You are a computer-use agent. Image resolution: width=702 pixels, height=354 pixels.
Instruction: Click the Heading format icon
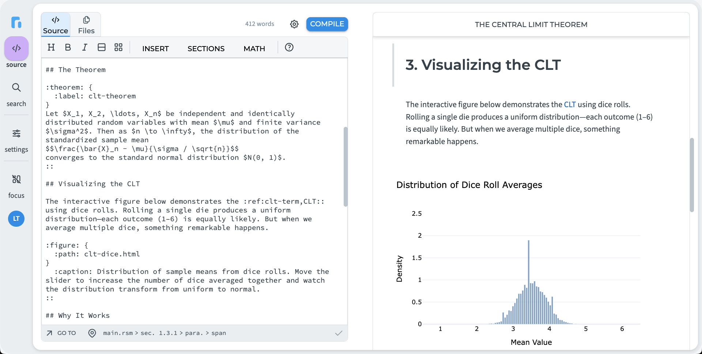51,48
